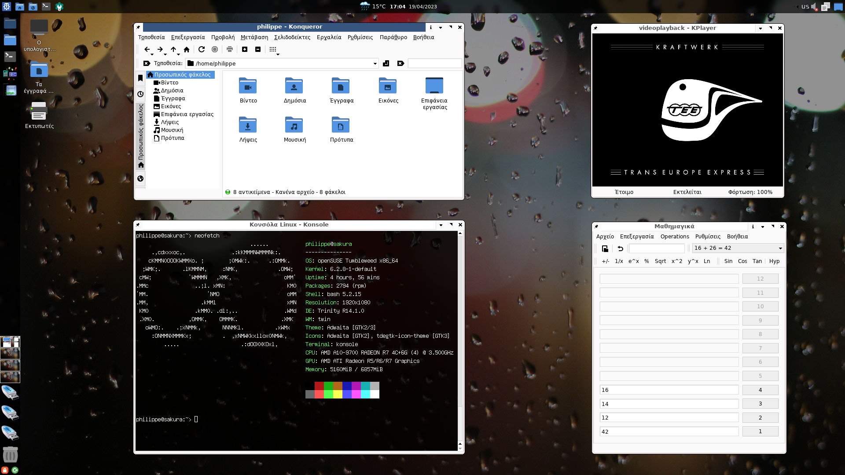Image resolution: width=845 pixels, height=475 pixels.
Task: Undo last calculator operation
Action: [x=620, y=248]
